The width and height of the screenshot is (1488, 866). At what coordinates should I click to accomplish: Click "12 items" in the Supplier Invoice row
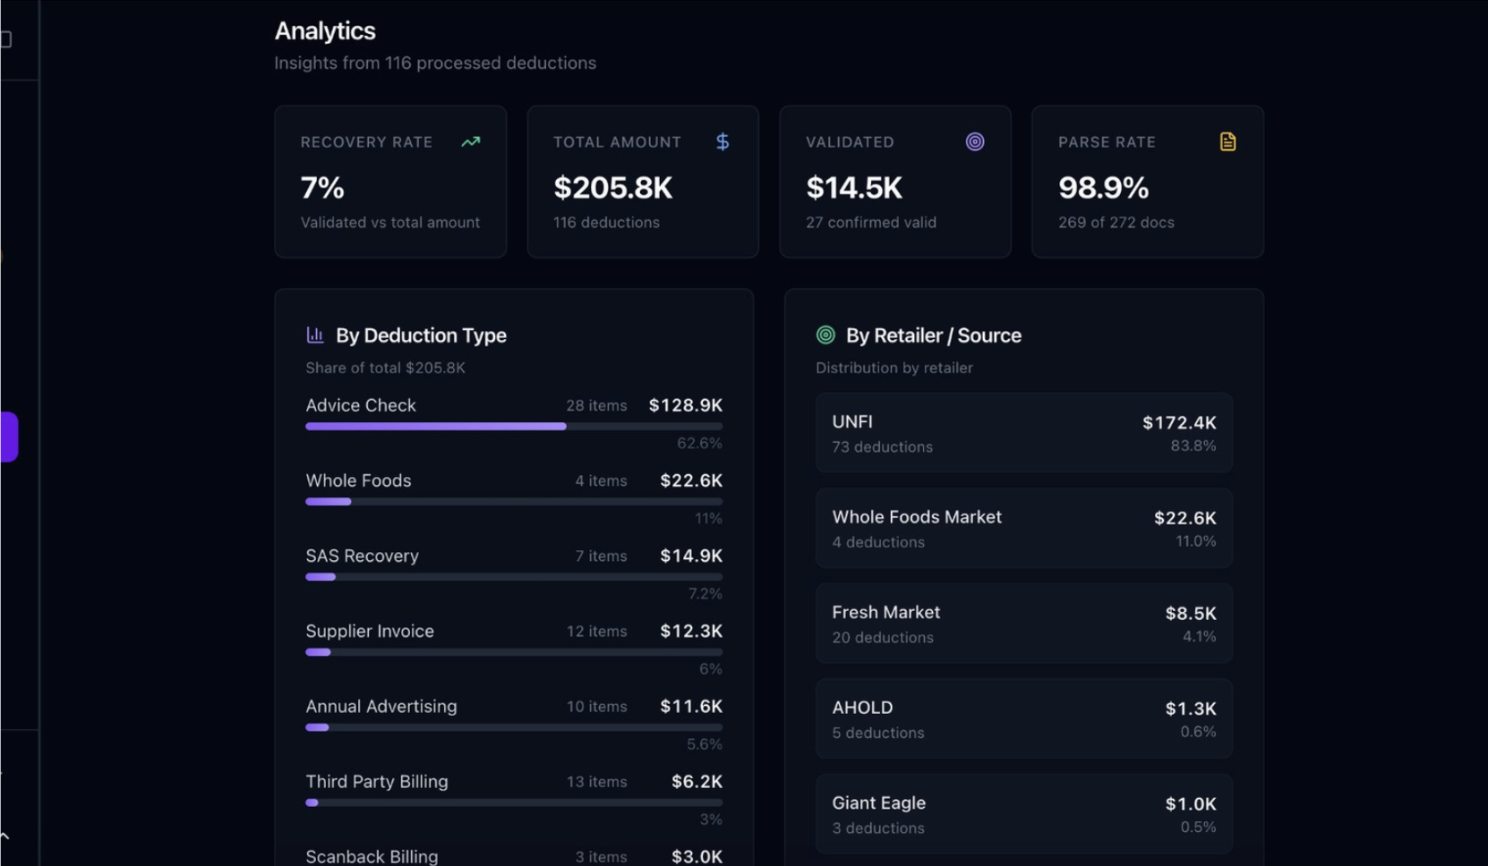coord(597,631)
